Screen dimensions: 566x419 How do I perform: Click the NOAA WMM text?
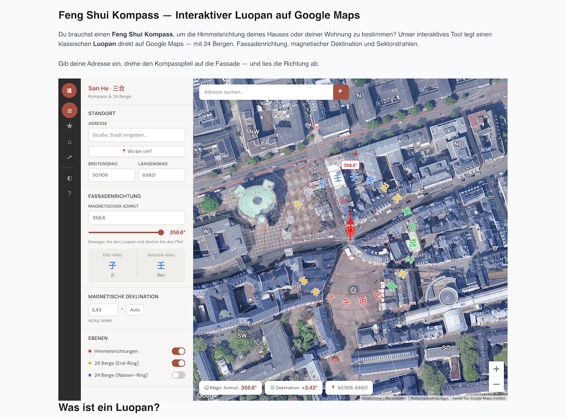point(100,321)
